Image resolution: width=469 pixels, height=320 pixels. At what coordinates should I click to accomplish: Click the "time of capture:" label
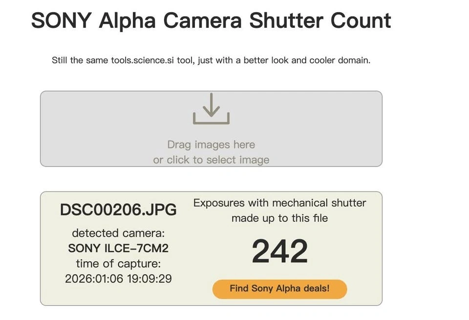coord(118,264)
